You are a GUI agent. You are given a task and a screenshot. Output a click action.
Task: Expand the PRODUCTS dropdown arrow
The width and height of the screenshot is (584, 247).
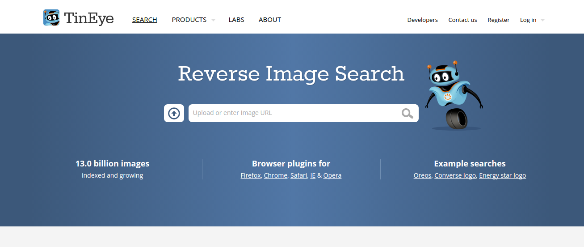point(213,20)
